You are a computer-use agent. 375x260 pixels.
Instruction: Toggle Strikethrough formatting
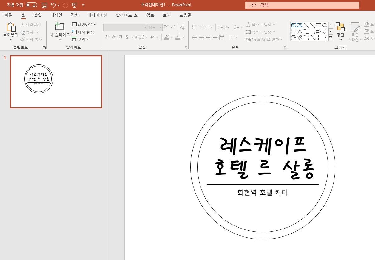pos(134,37)
